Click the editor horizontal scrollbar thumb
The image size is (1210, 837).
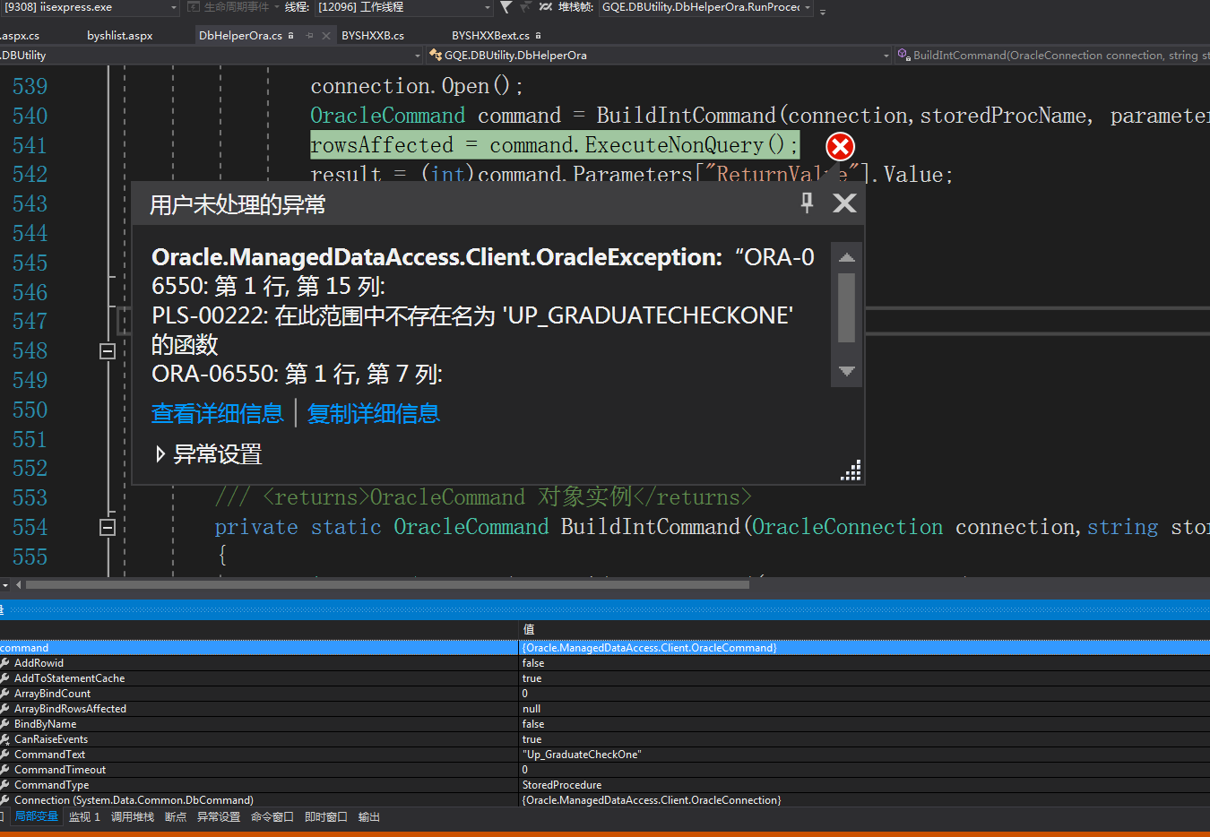387,584
